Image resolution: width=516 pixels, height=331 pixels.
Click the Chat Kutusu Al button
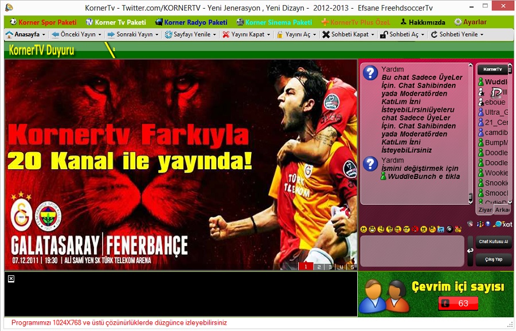pyautogui.click(x=494, y=242)
